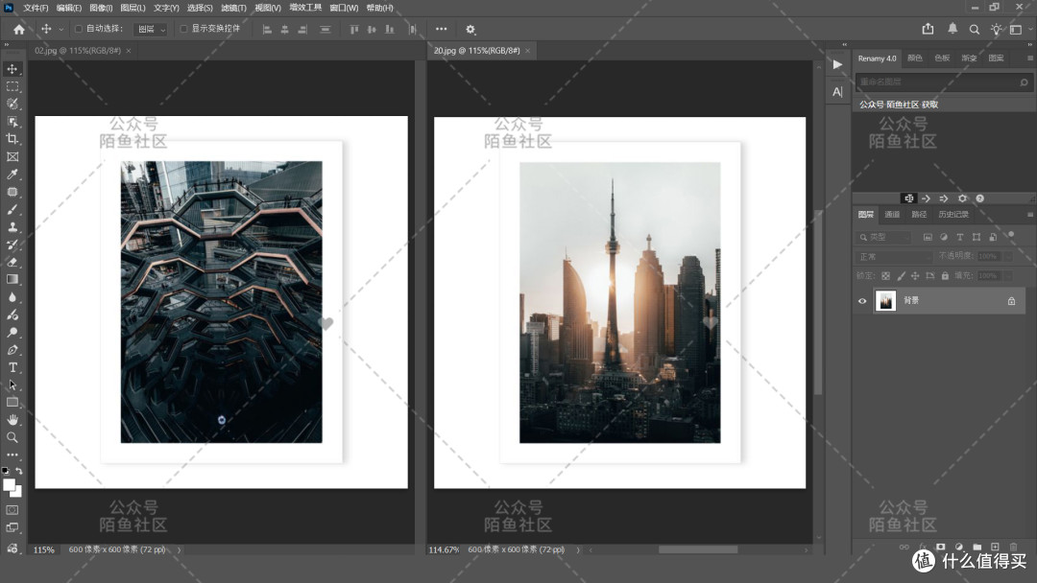Screen dimensions: 1037x583
Task: Open the 图像(I) menu
Action: pos(101,8)
